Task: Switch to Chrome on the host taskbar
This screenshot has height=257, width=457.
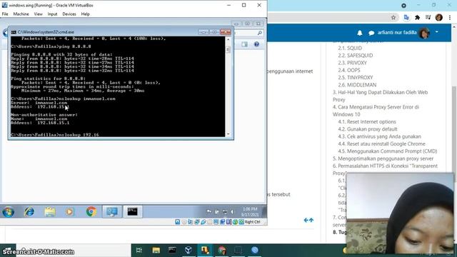Action: tap(222, 250)
